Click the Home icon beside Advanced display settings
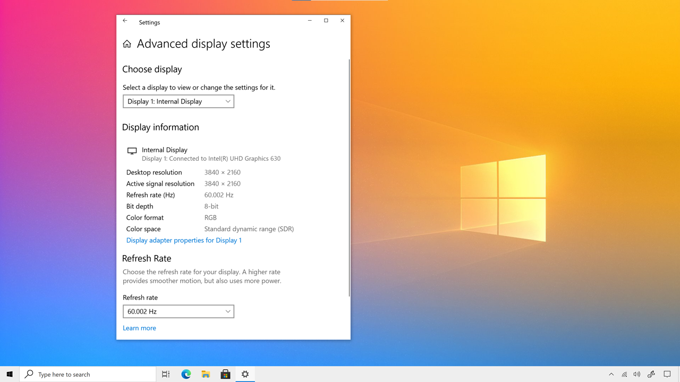 coord(127,44)
